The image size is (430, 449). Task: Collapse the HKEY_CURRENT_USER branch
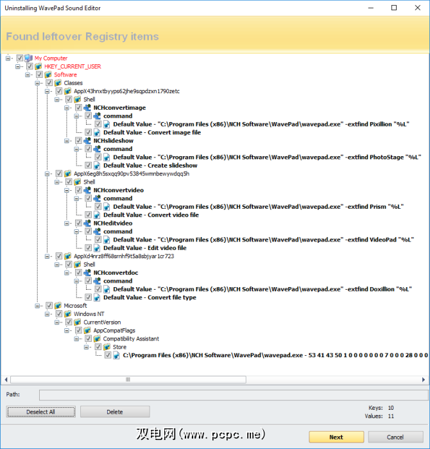pyautogui.click(x=18, y=66)
